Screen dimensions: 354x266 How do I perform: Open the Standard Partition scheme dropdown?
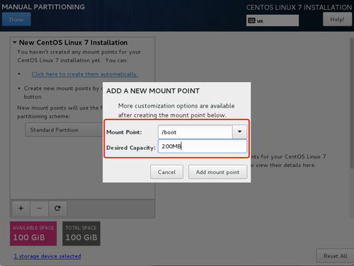tap(64, 129)
